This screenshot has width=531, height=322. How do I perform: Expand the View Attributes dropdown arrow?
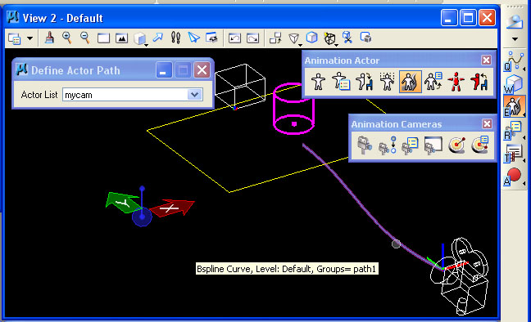pyautogui.click(x=29, y=38)
